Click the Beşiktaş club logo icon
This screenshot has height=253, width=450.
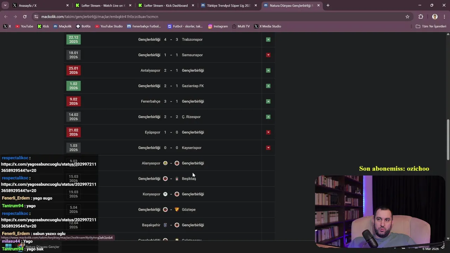[x=177, y=179]
